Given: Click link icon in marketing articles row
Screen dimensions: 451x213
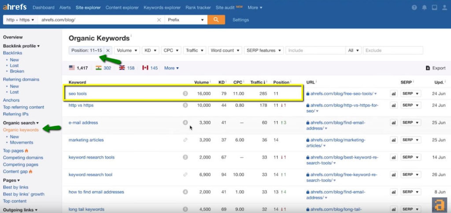Looking at the screenshot, I should [x=185, y=140].
